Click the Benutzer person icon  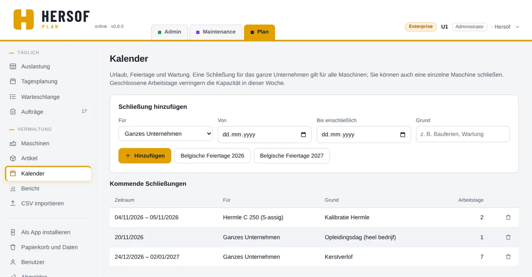coord(13,262)
